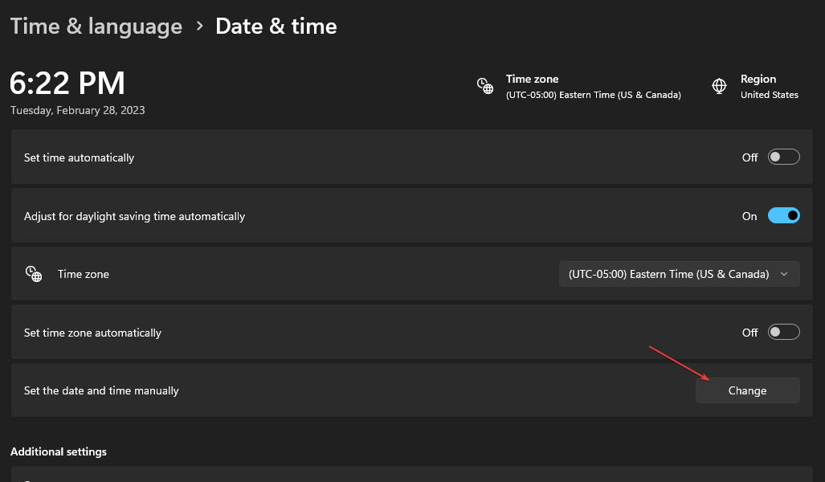Click the Time zone clock-globe icon in header
Screen dimensions: 825x482
pyautogui.click(x=485, y=86)
